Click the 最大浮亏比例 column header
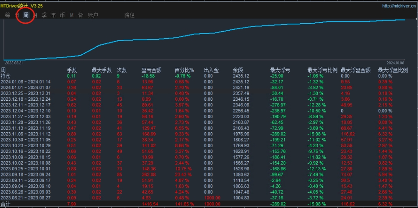418x208 pixels. [322, 71]
